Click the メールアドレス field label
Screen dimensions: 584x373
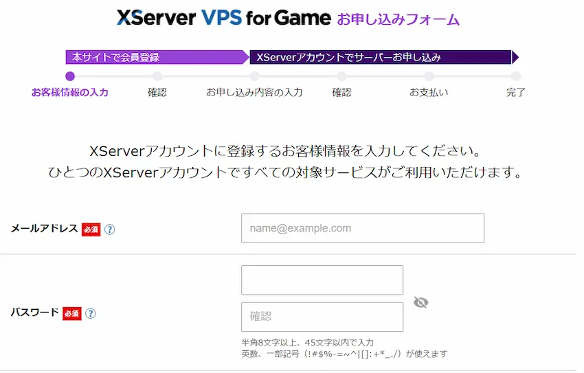[45, 229]
